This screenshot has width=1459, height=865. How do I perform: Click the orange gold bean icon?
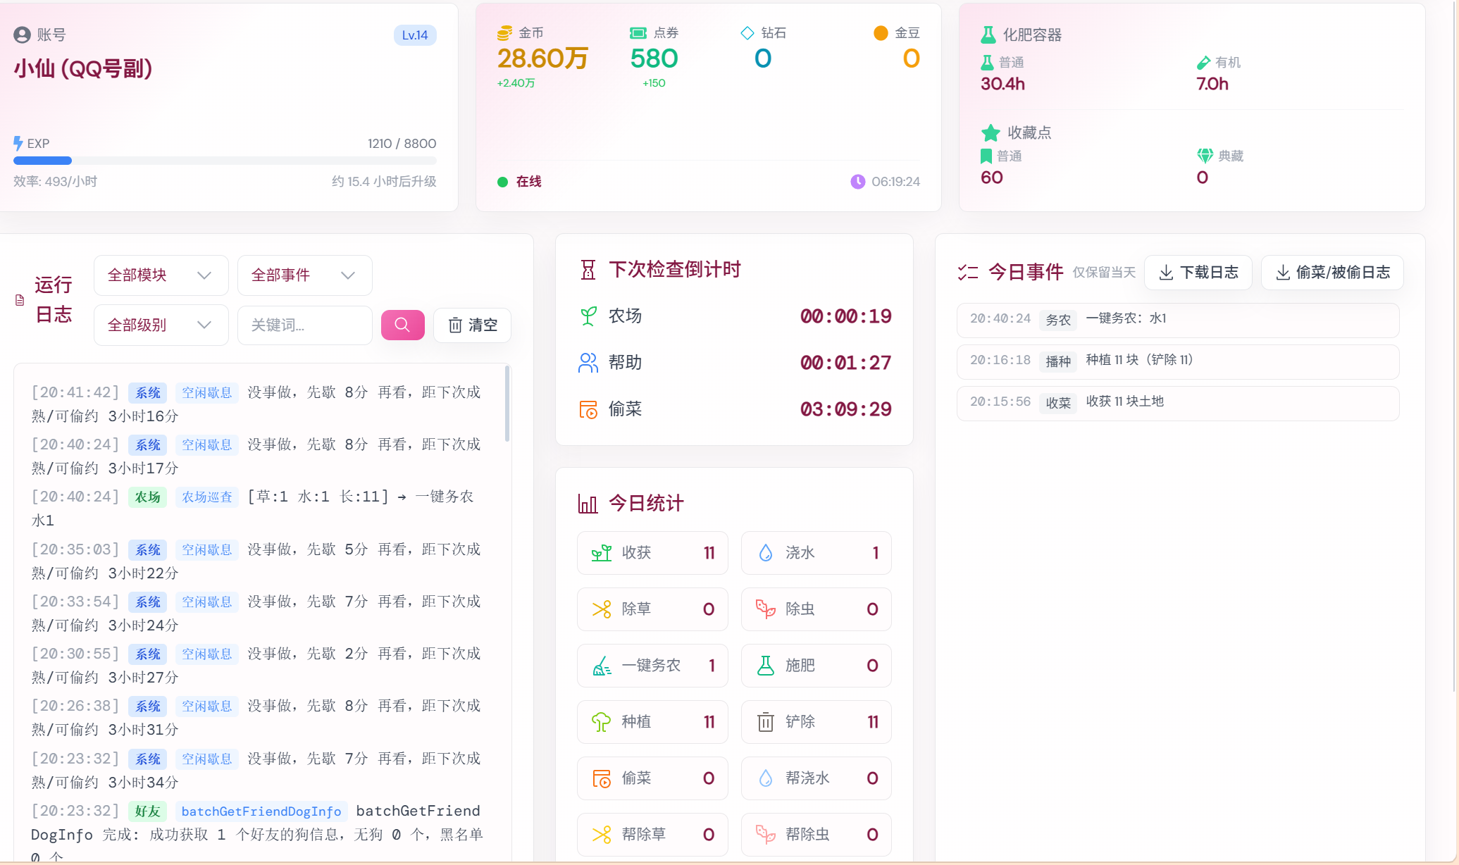(881, 33)
